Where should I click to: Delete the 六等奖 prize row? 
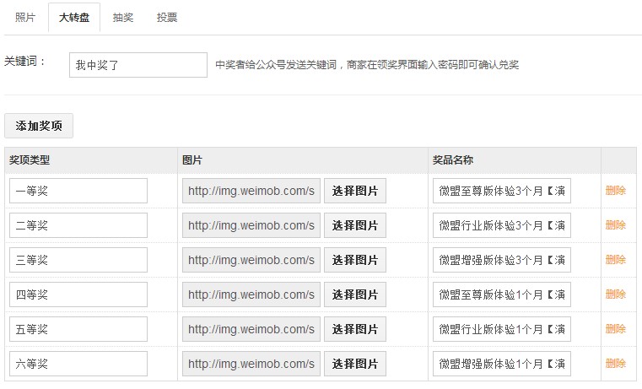coord(615,364)
